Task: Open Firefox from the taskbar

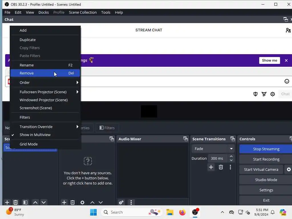Action: [x=182, y=212]
